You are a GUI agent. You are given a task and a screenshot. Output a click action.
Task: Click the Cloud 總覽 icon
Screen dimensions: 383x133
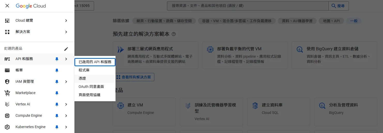coord(7,21)
